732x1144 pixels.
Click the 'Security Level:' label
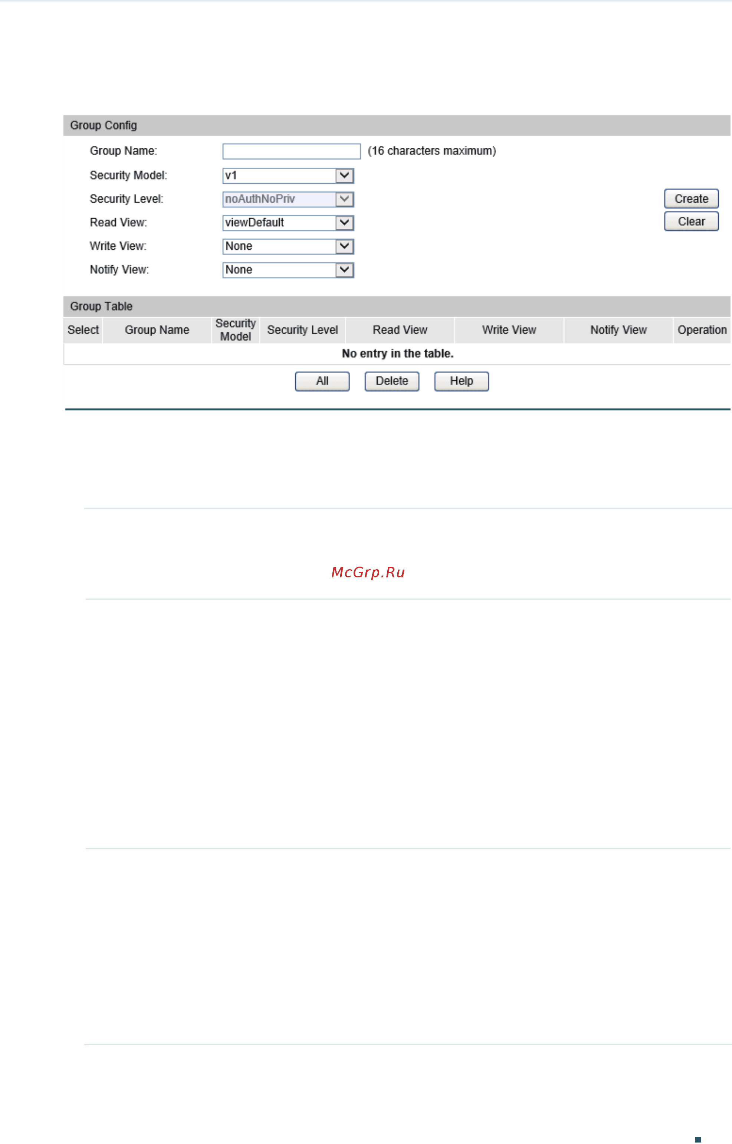[x=127, y=199]
